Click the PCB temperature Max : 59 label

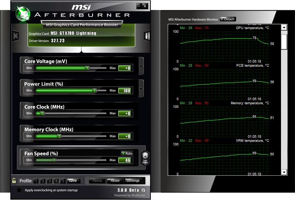coord(202,66)
